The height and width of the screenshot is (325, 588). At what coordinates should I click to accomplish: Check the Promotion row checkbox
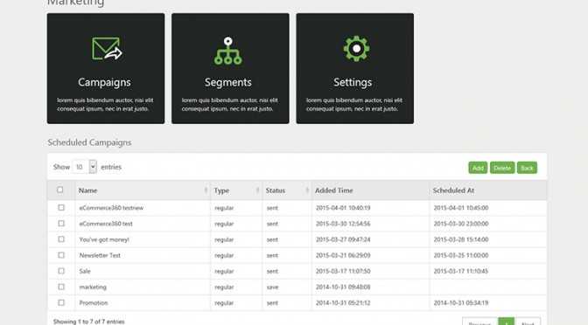click(61, 302)
